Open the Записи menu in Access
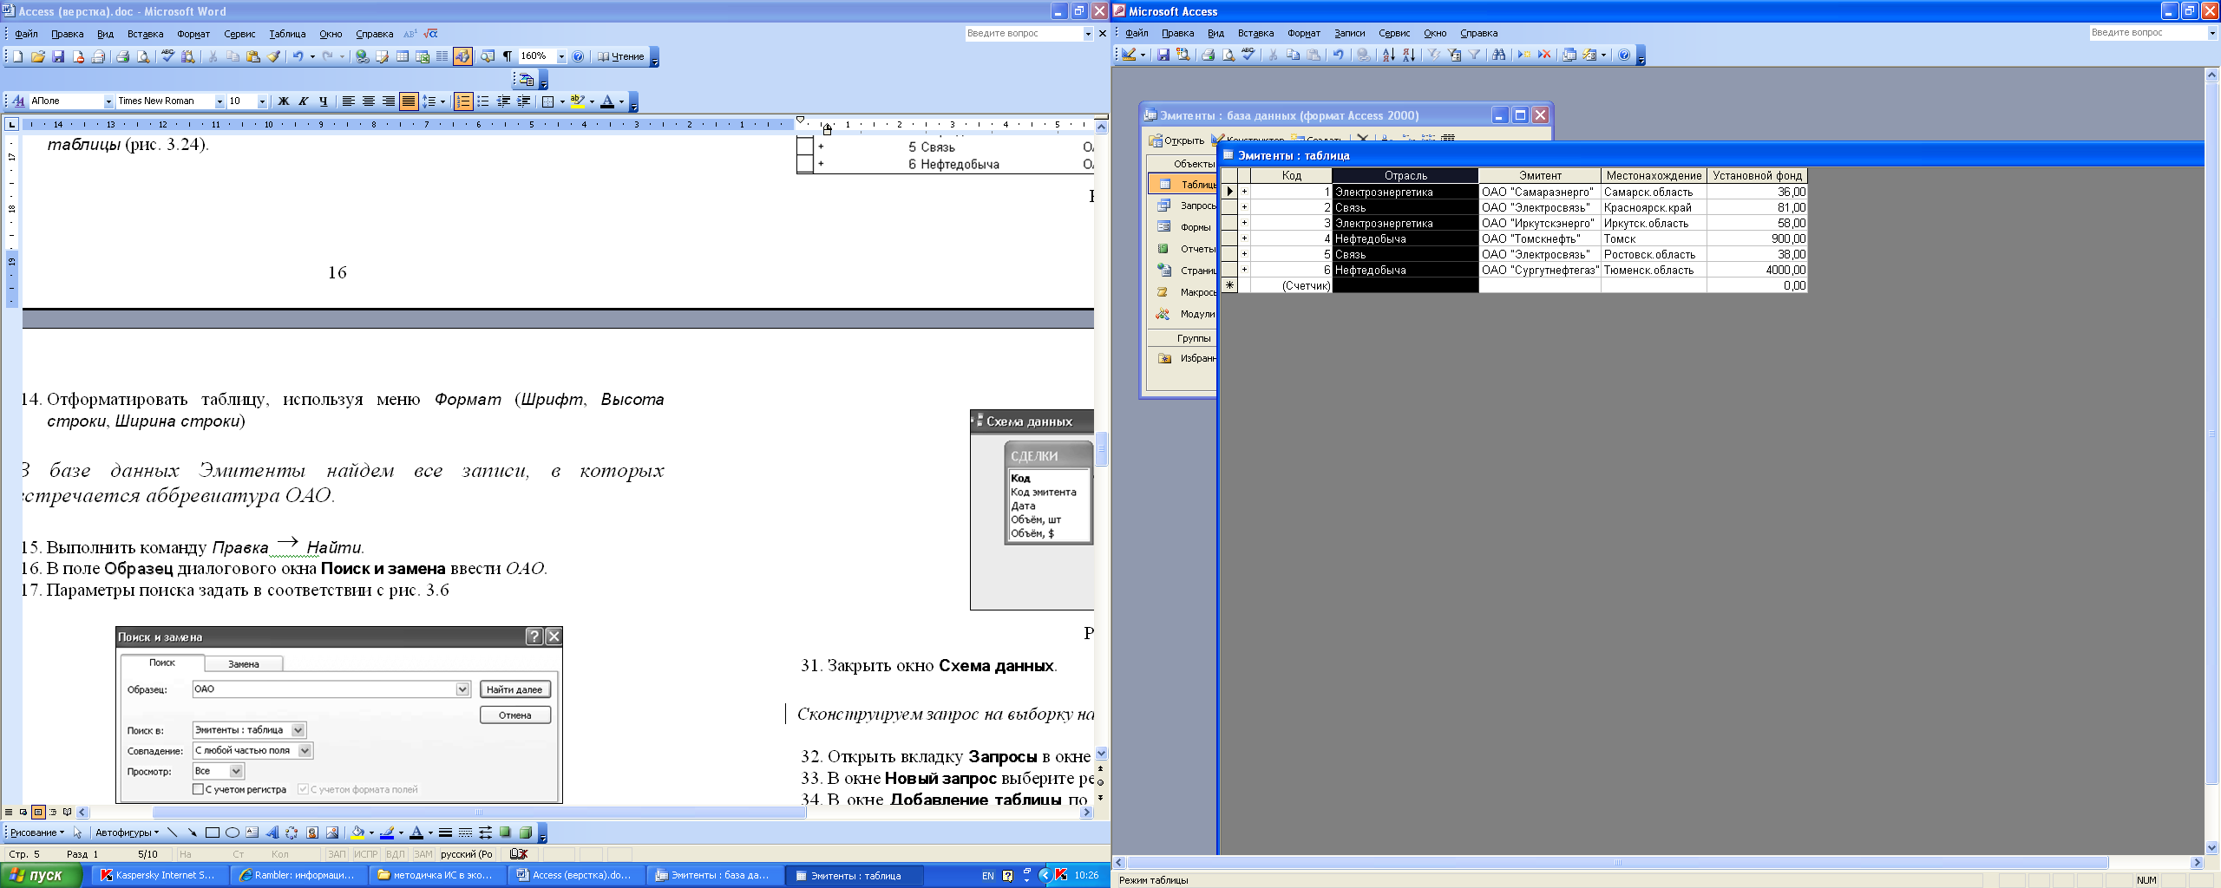 point(1349,33)
